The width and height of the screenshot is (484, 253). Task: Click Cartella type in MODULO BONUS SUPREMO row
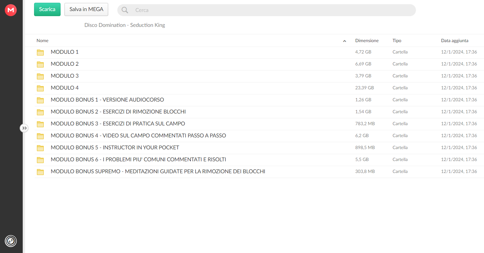[400, 171]
